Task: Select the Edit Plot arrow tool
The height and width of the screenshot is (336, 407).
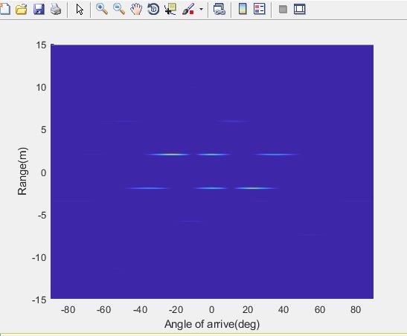Action: point(80,10)
